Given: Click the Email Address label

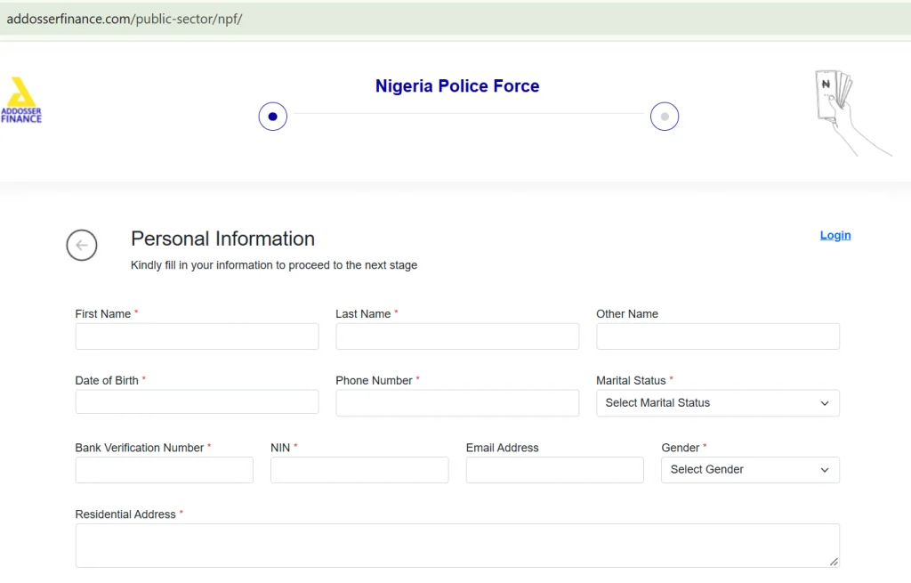Looking at the screenshot, I should coord(502,448).
